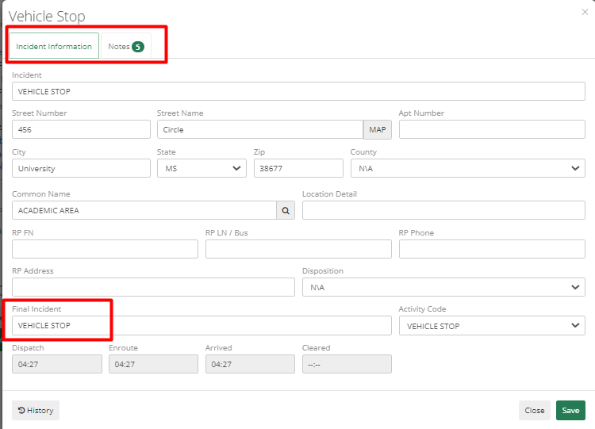The height and width of the screenshot is (429, 595).
Task: Click the search magnifier beside Common Name
Action: pyautogui.click(x=286, y=210)
